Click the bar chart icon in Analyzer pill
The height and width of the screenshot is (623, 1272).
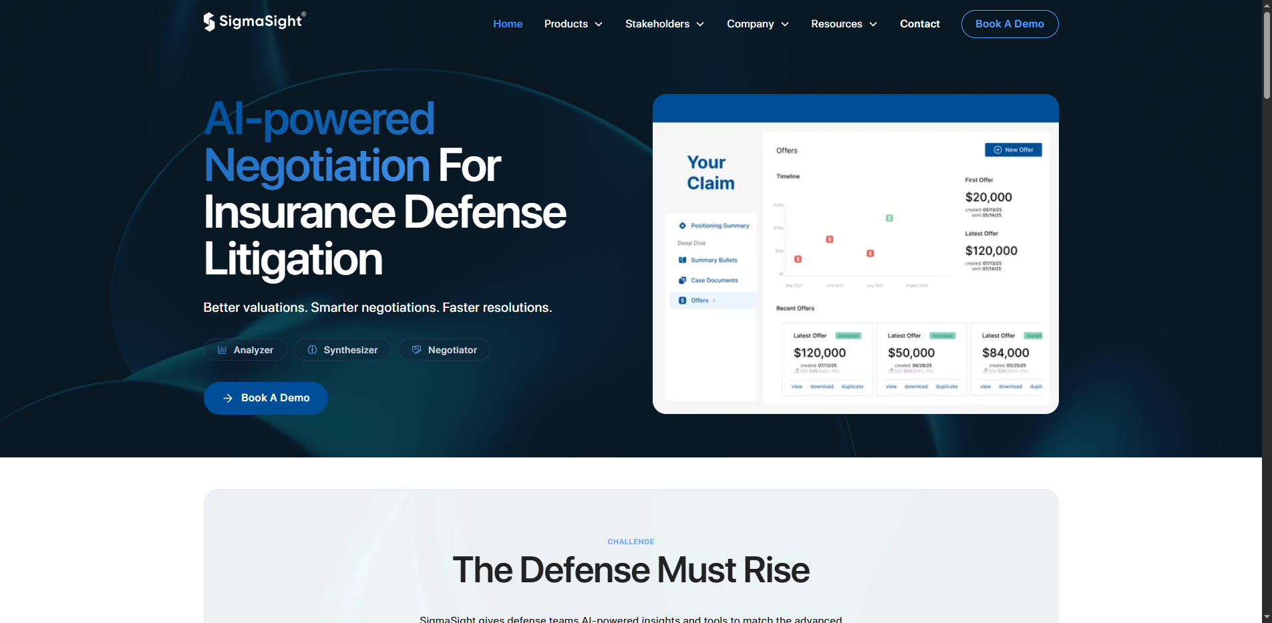tap(222, 350)
